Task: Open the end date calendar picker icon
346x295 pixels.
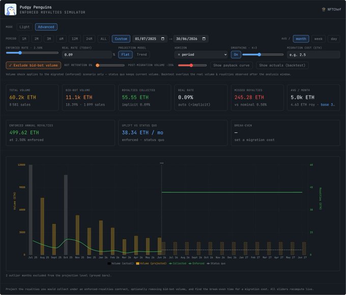Action: pyautogui.click(x=204, y=39)
